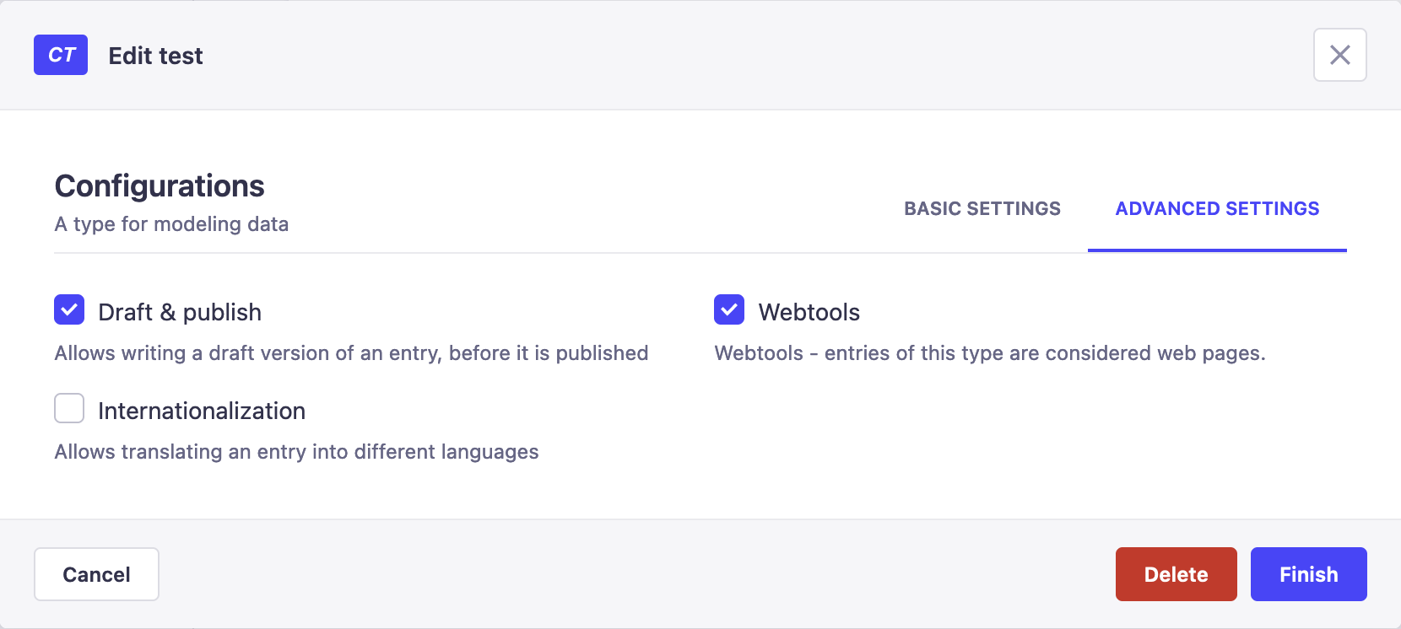
Task: Click the "A type for modeling data" subtitle
Action: point(171,224)
